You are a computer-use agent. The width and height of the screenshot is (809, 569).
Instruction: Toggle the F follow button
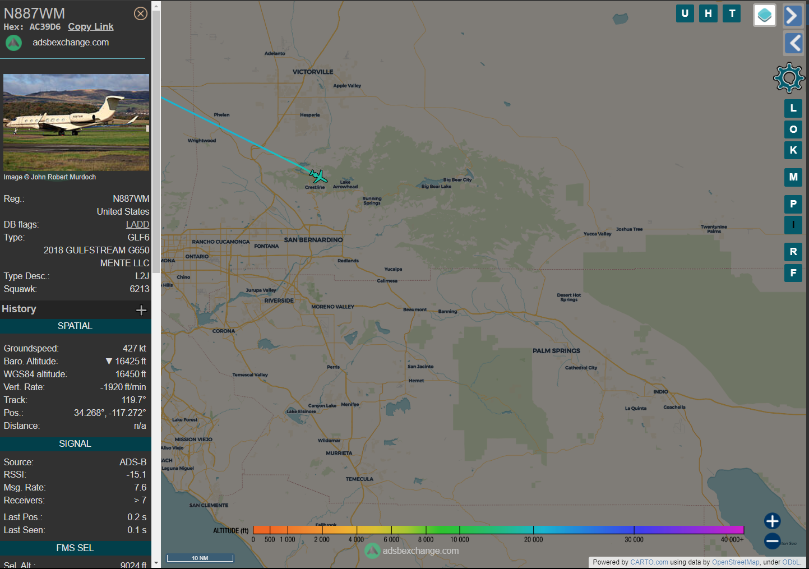(793, 273)
